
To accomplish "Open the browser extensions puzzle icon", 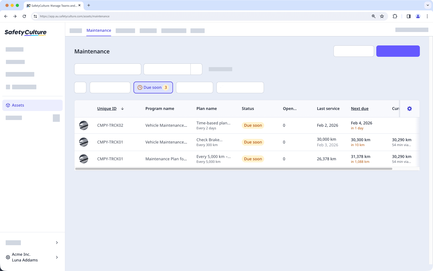I will [395, 16].
